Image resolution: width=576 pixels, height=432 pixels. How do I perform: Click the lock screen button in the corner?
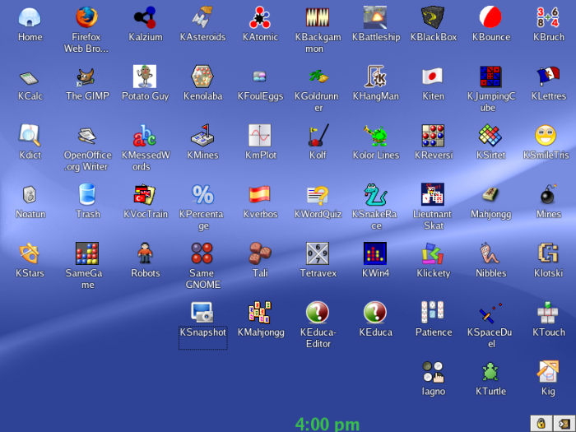click(x=541, y=423)
